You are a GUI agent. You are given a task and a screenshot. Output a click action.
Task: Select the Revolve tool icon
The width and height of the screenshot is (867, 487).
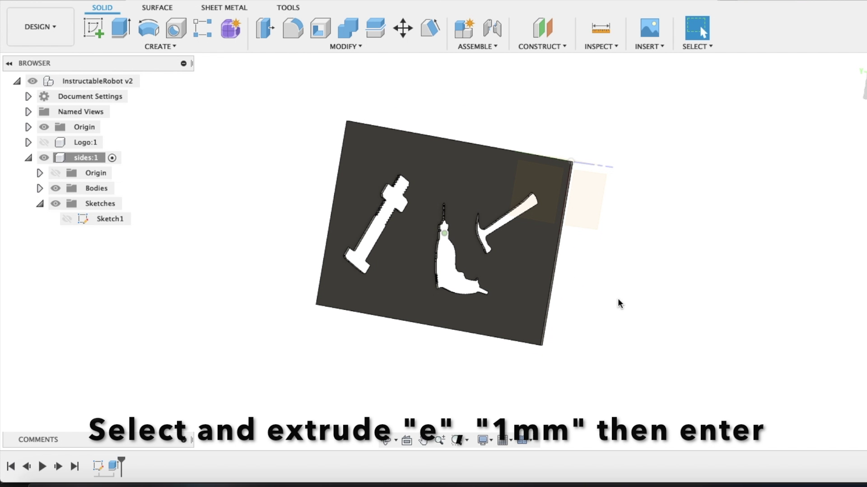149,28
